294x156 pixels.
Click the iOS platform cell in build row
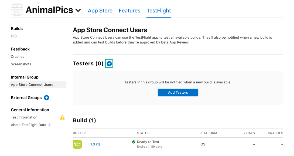tap(202, 144)
